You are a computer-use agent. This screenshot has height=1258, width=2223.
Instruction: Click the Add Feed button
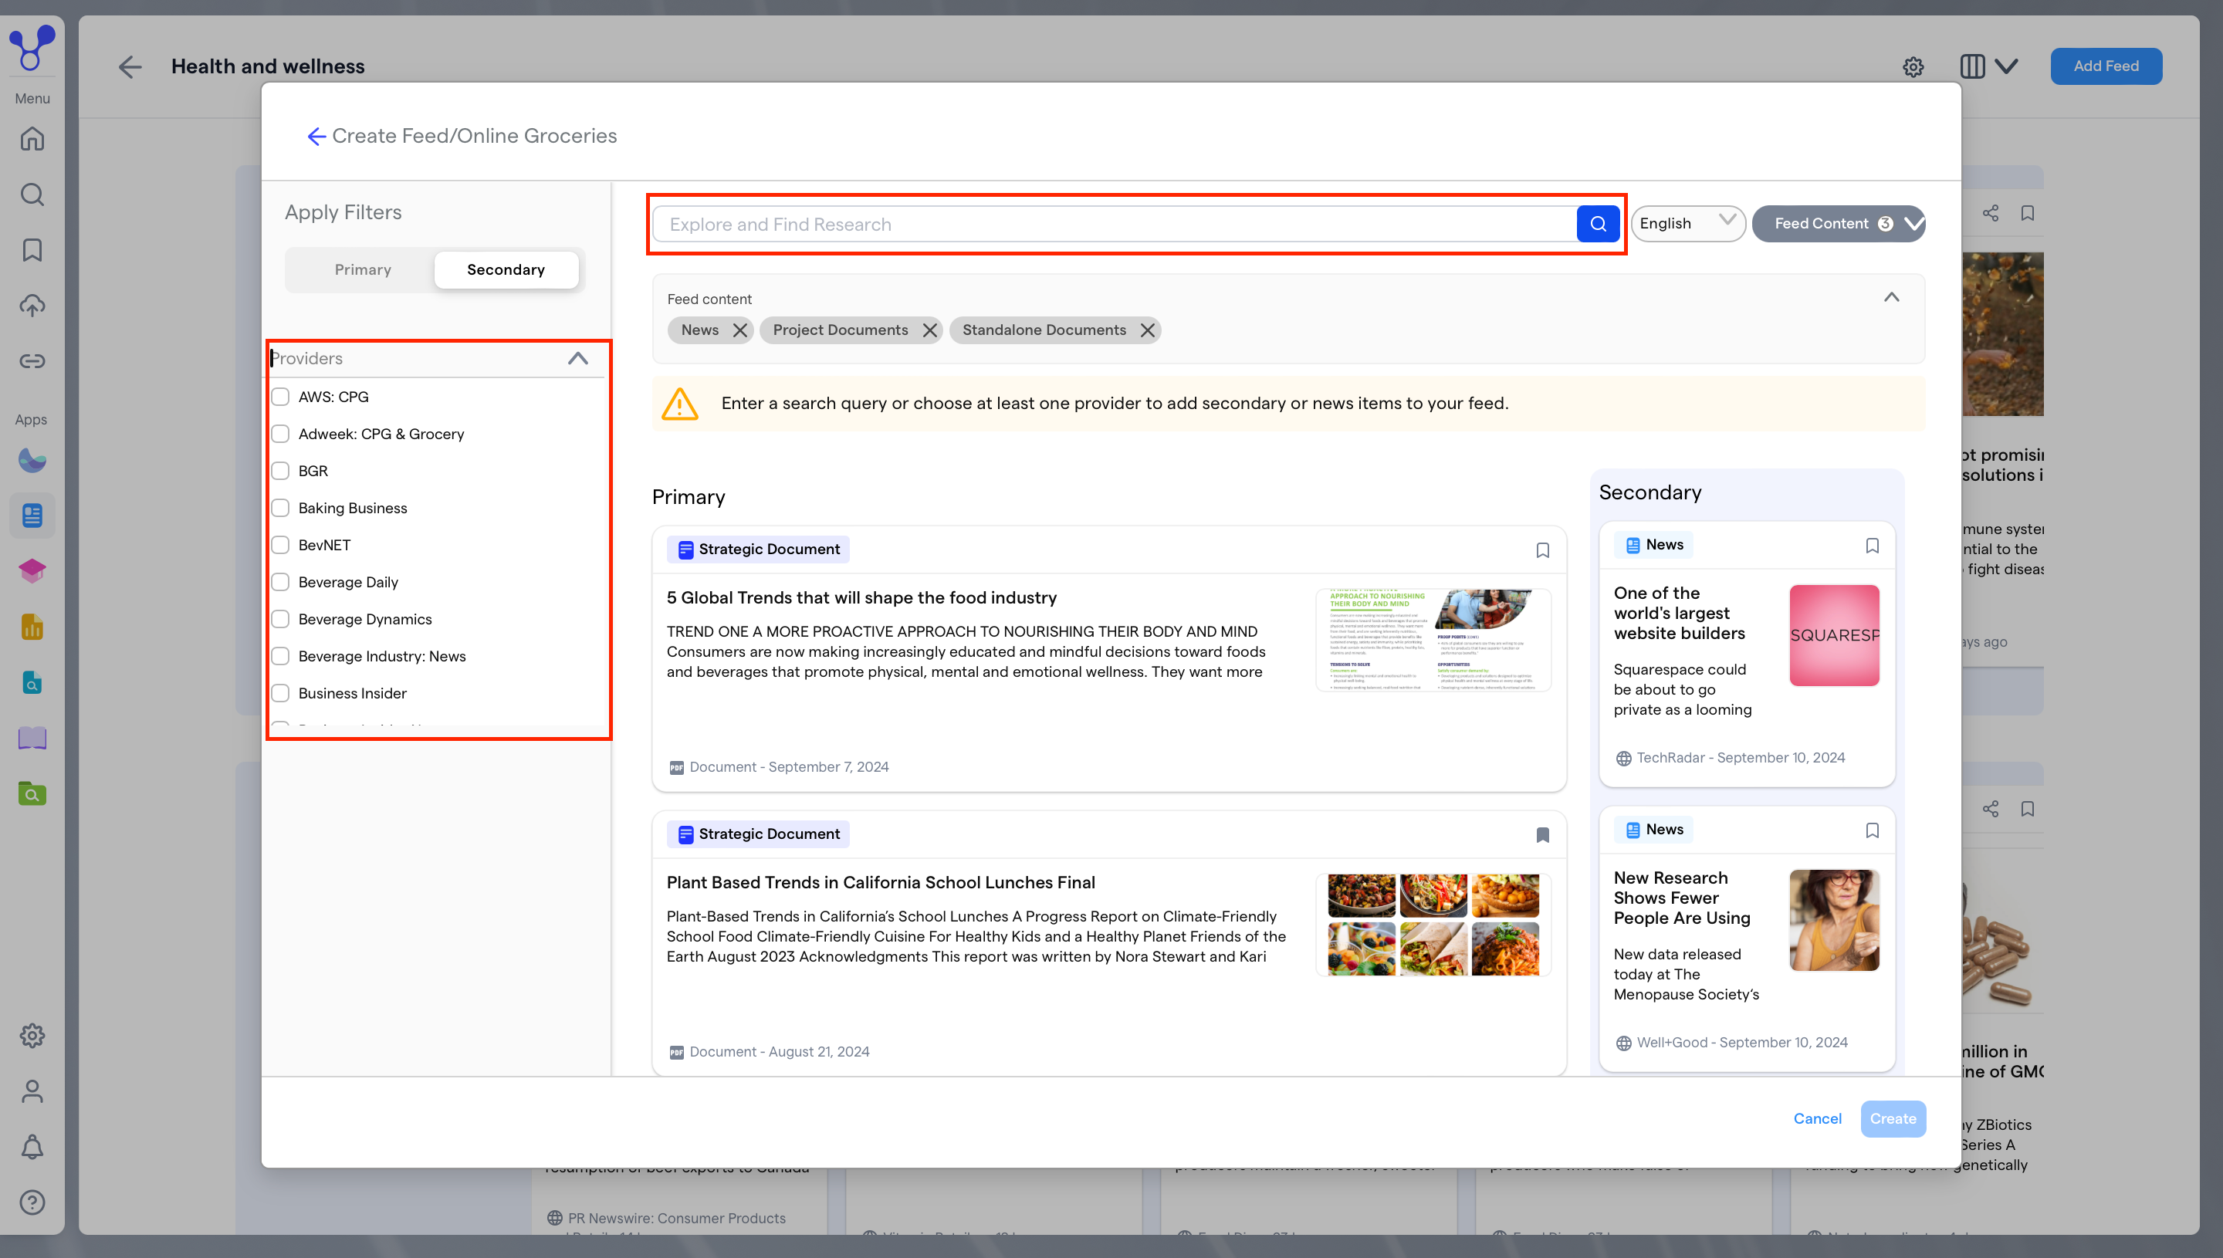point(2106,66)
